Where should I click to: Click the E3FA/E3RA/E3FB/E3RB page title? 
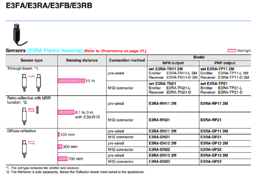[x=49, y=6]
